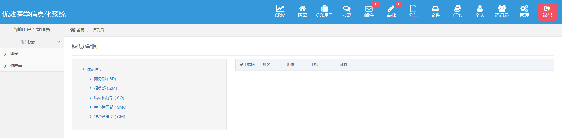Viewport: 562px width, 138px height.
Task: Go to 首页 via the breadcrumb
Action: (80, 30)
